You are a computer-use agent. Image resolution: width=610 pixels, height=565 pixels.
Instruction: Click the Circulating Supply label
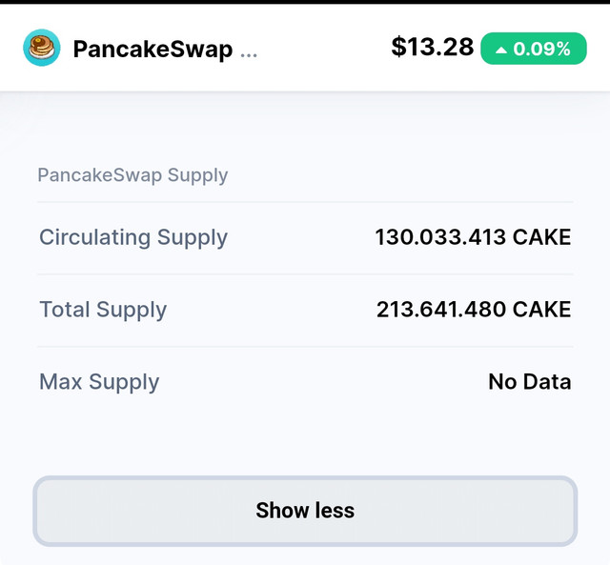(x=133, y=237)
